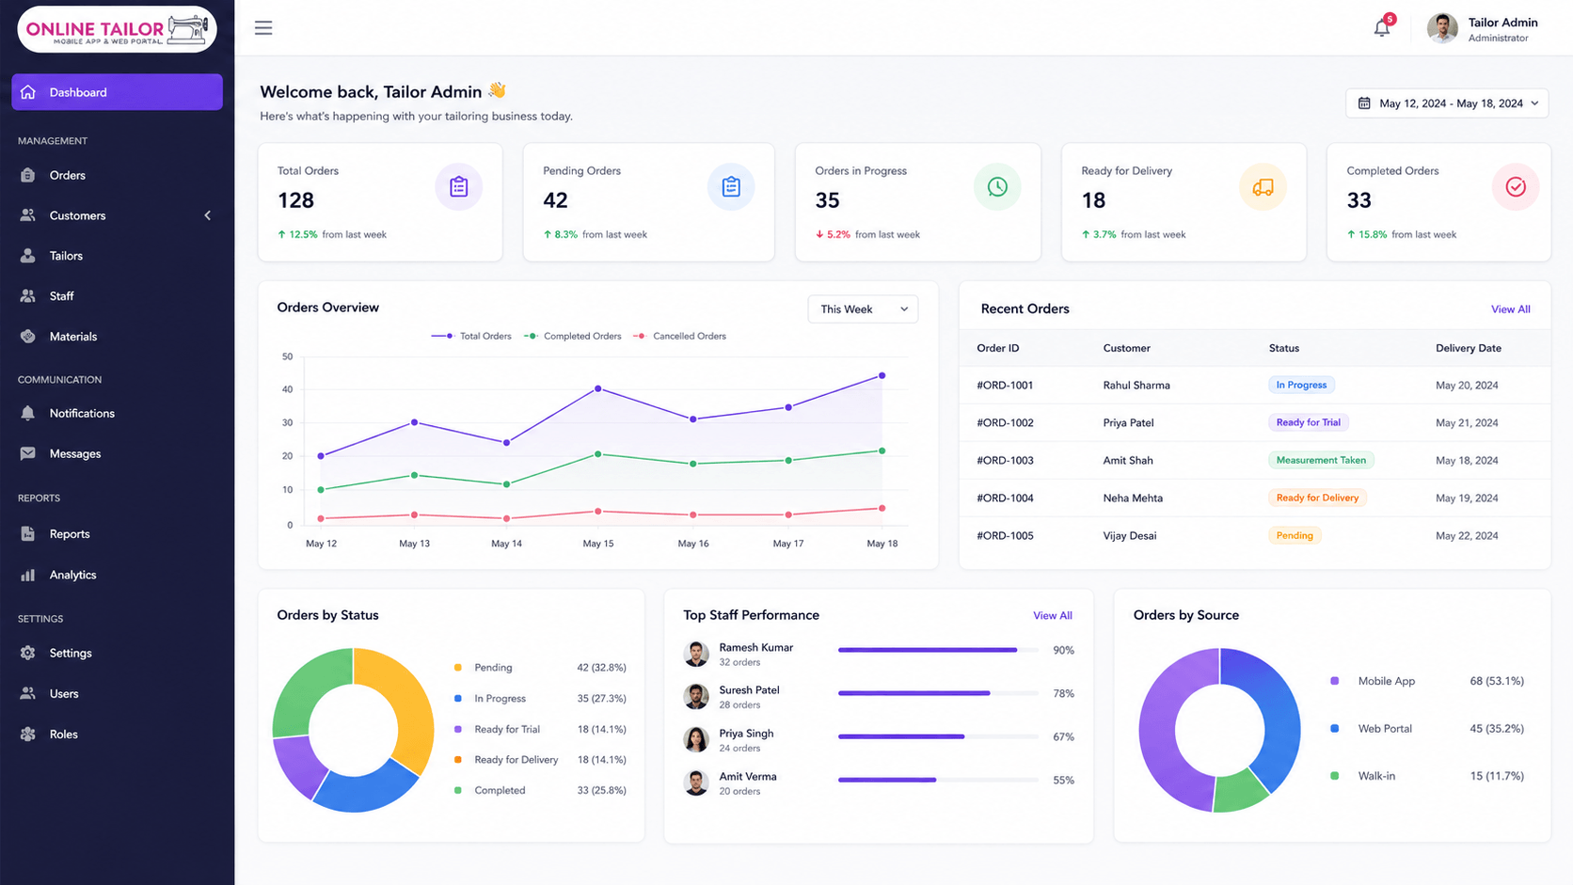Viewport: 1573px width, 885px height.
Task: Click customer name Priya Patel
Action: click(1128, 423)
